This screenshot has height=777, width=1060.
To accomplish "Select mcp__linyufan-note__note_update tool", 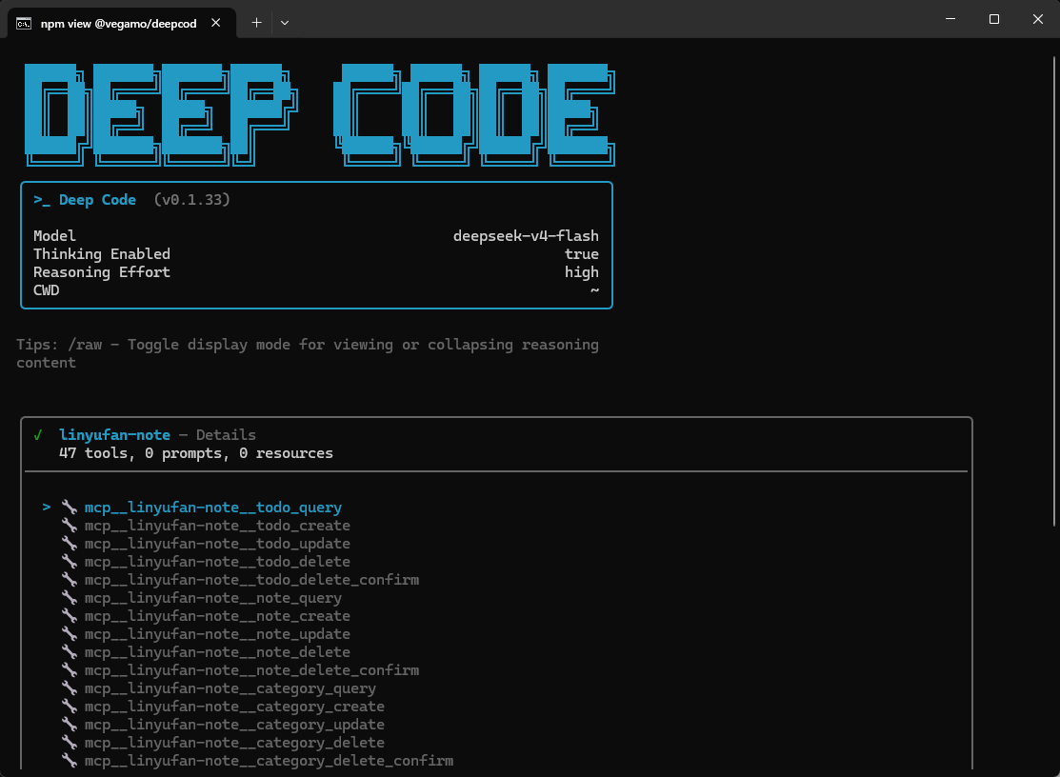I will click(217, 634).
